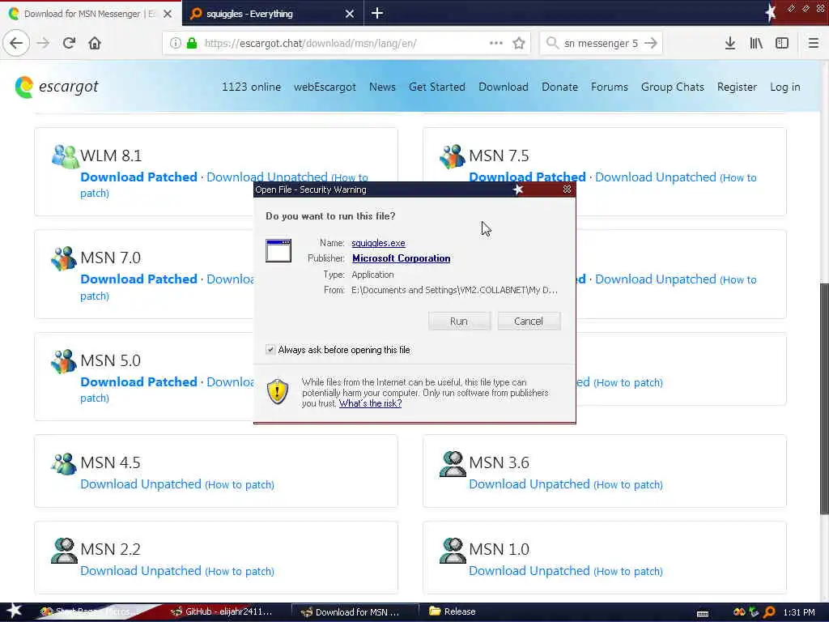
Task: Click Cancel in the security warning
Action: (x=529, y=321)
